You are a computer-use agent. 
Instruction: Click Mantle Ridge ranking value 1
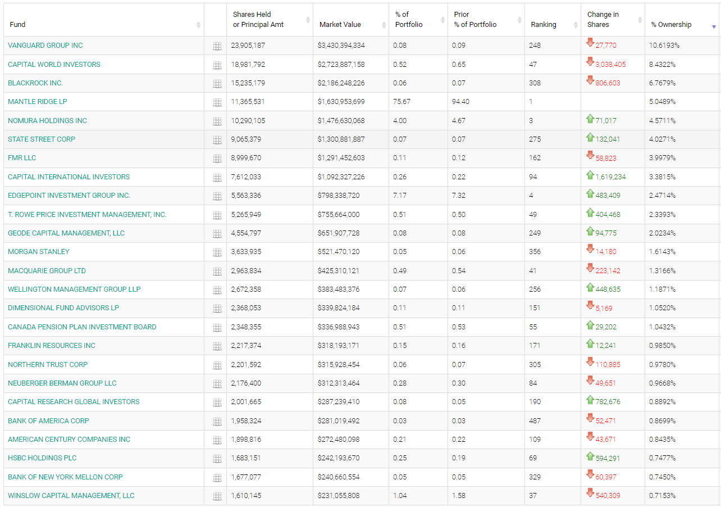531,102
